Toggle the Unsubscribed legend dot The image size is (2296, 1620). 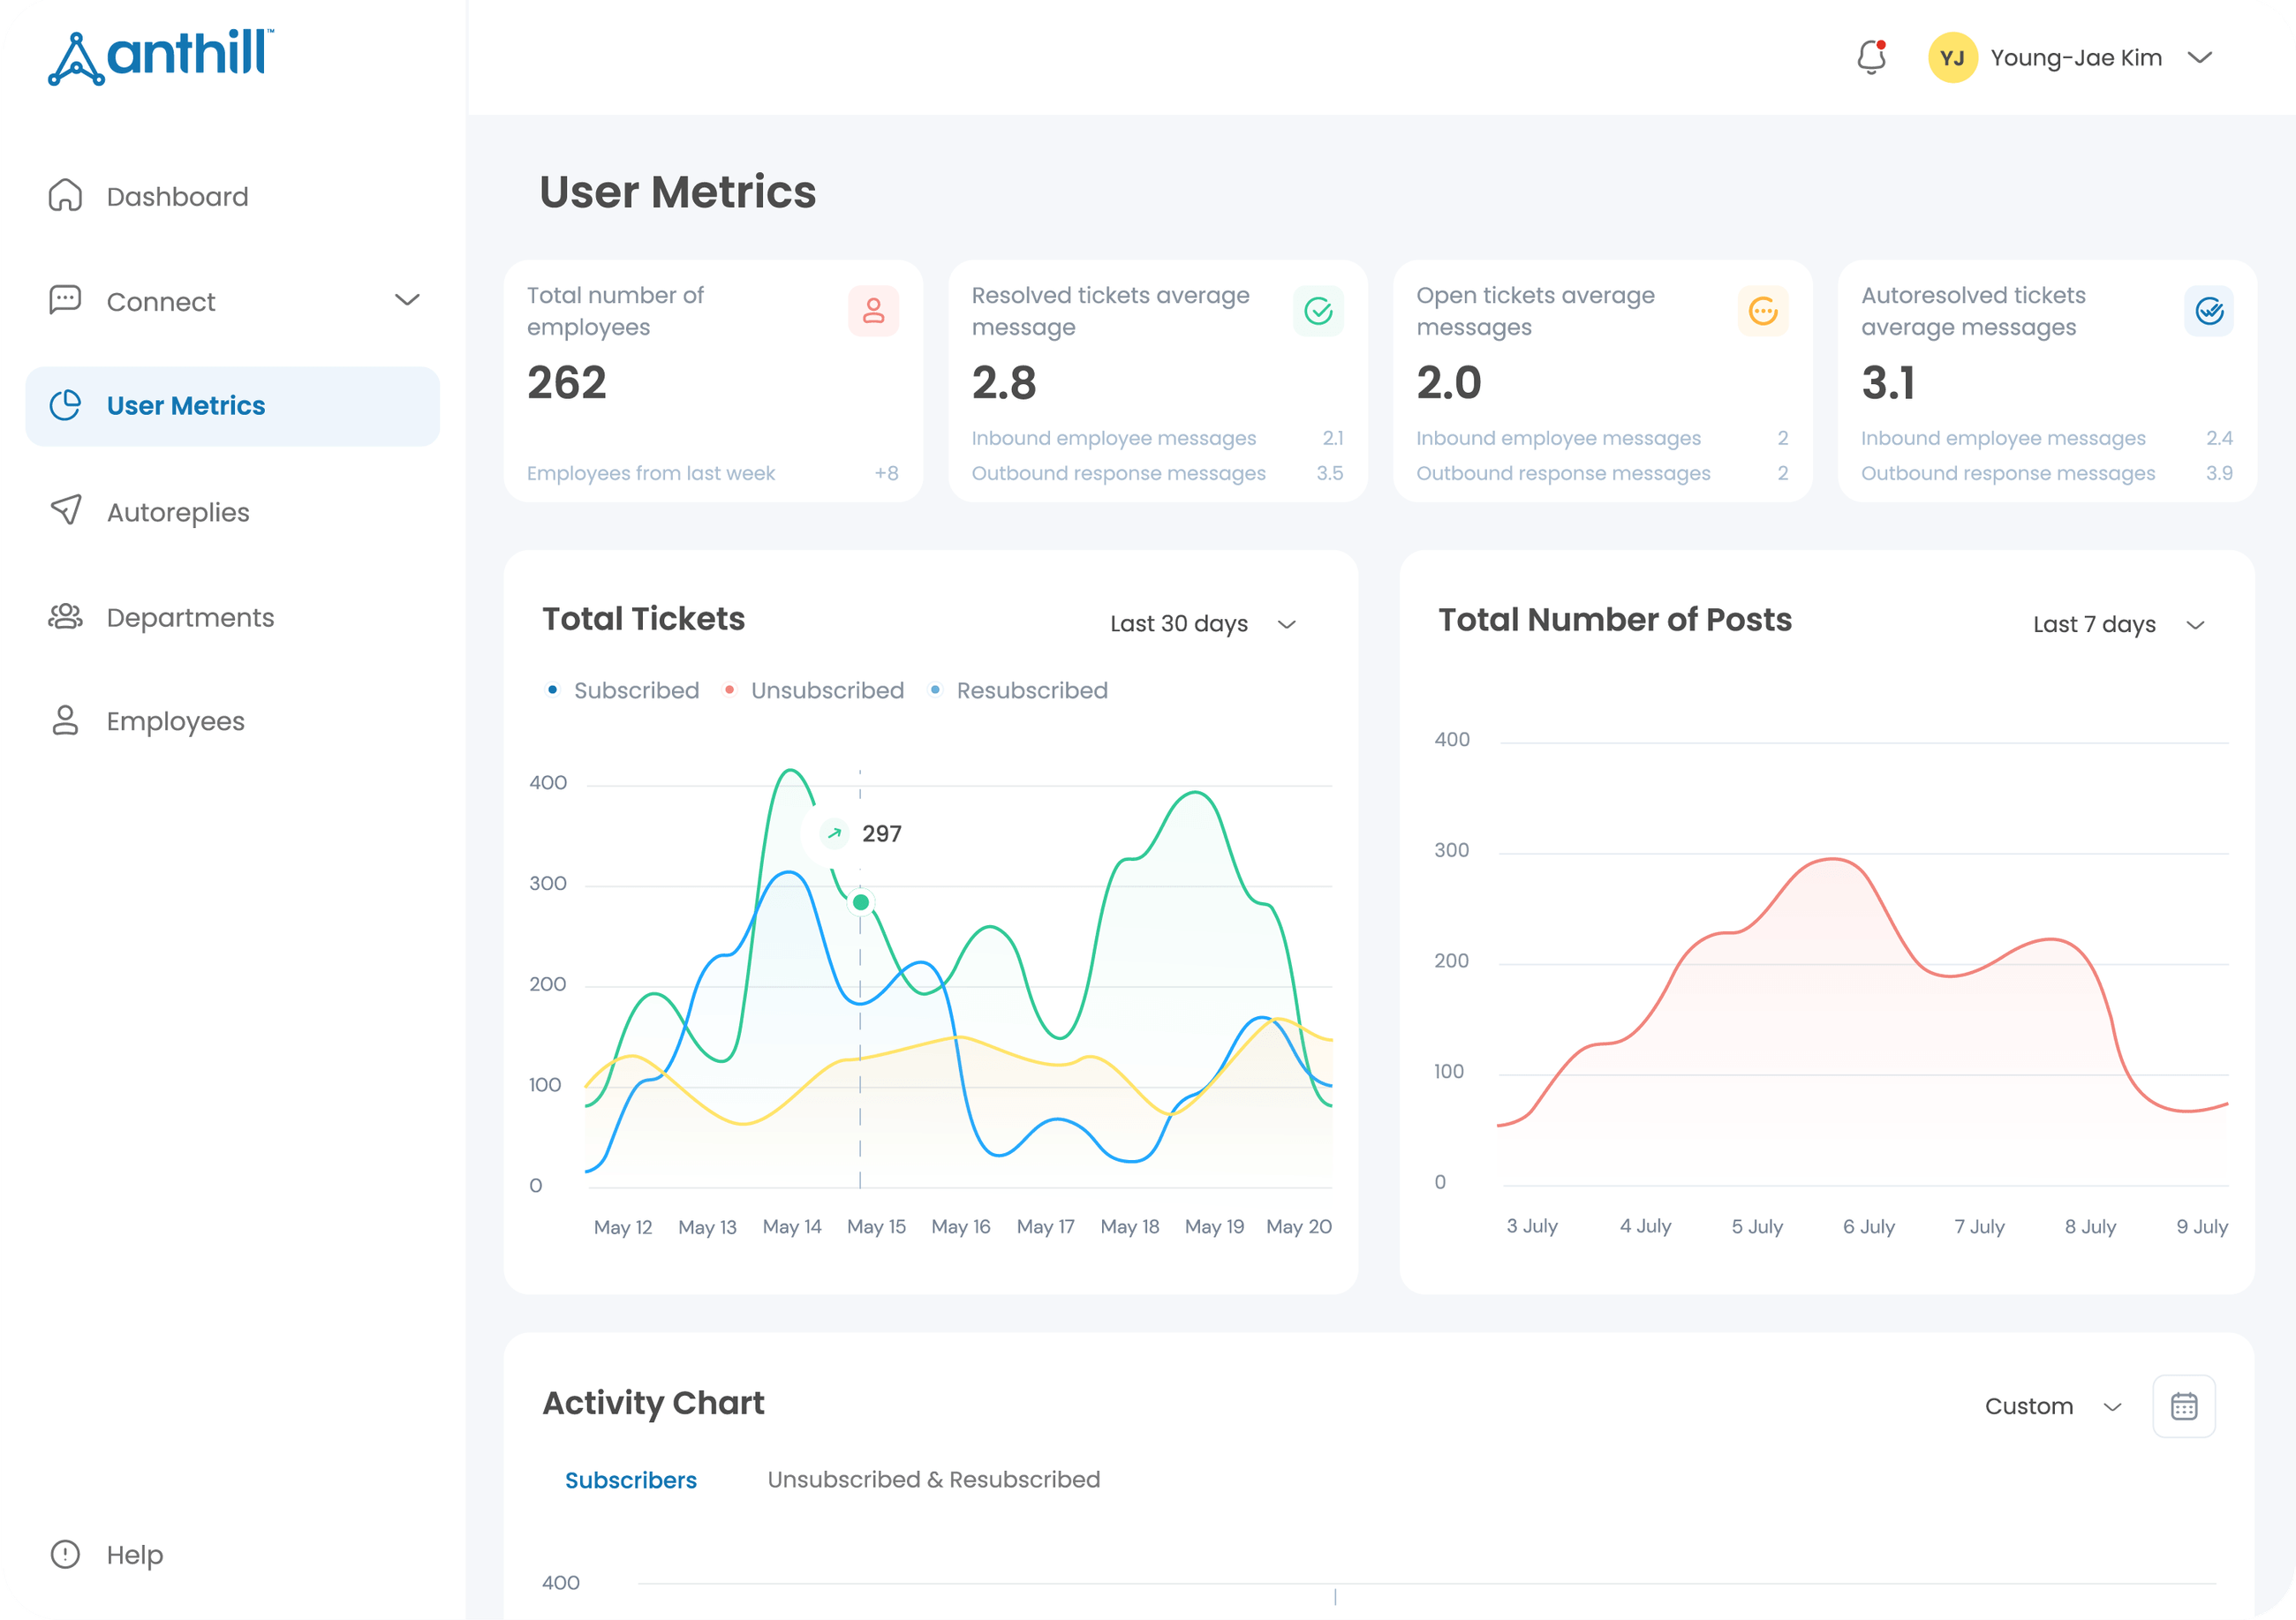click(729, 690)
